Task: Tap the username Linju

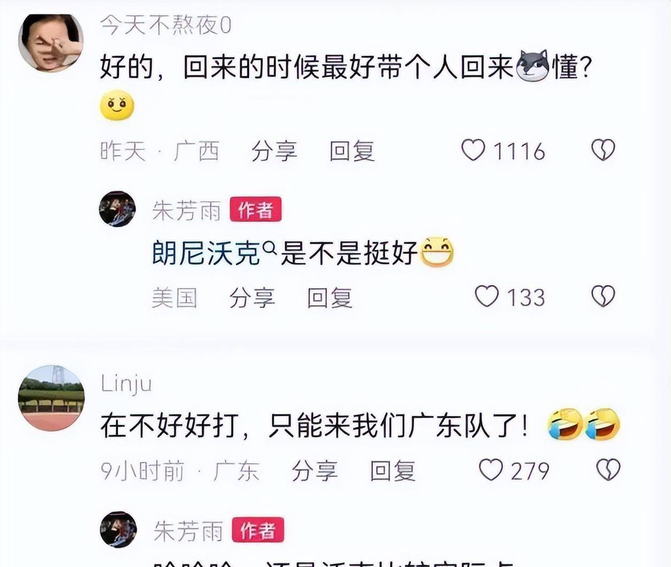Action: [x=127, y=384]
